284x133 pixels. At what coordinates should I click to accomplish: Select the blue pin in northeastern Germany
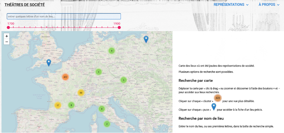pos(146,39)
